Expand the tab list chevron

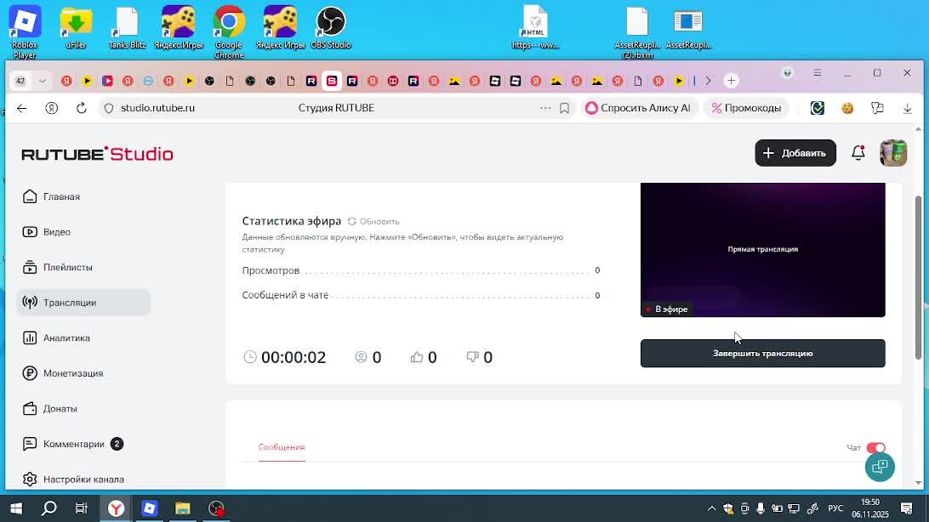[42, 81]
